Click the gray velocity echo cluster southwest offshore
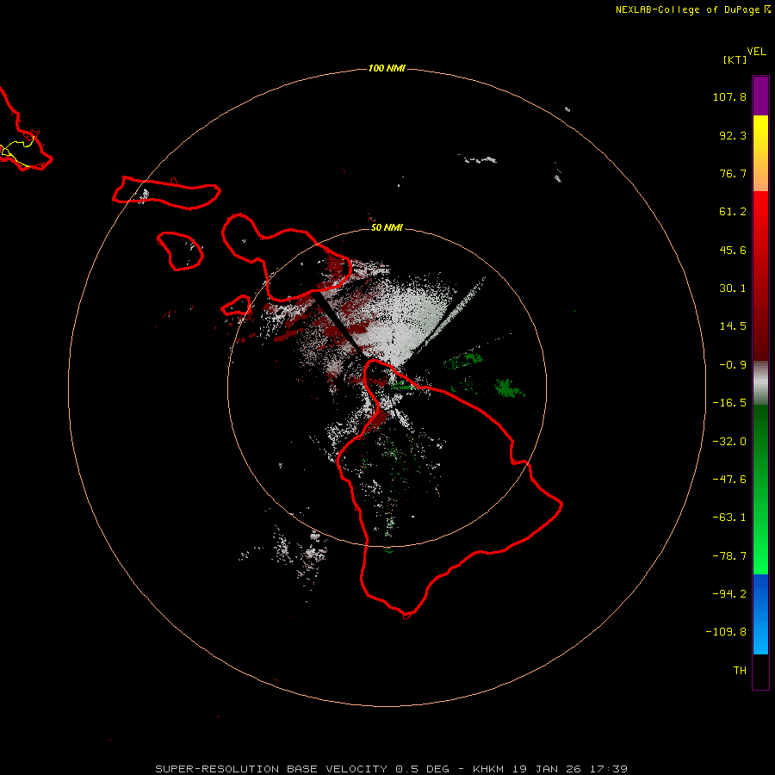775x775 pixels. coord(301,553)
